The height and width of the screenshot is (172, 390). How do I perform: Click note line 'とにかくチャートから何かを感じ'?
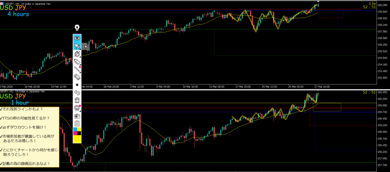point(29,150)
